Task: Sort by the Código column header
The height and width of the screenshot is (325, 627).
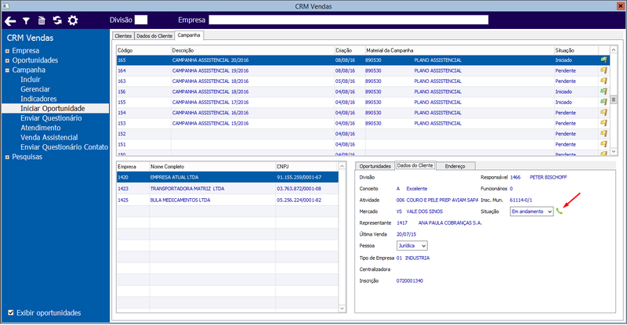Action: 144,50
